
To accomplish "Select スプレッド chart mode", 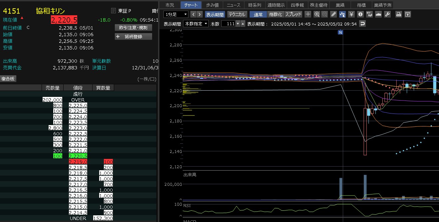I will (293, 14).
